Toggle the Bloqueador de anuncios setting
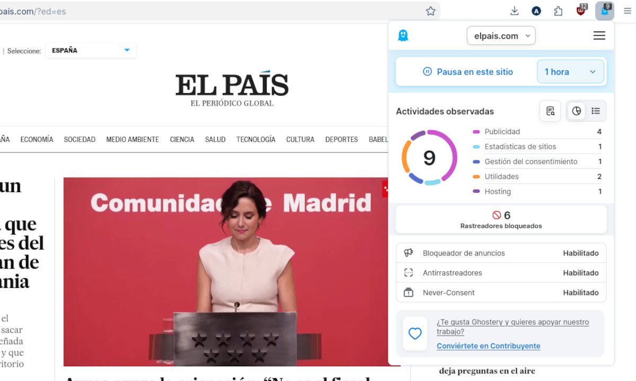 point(581,253)
